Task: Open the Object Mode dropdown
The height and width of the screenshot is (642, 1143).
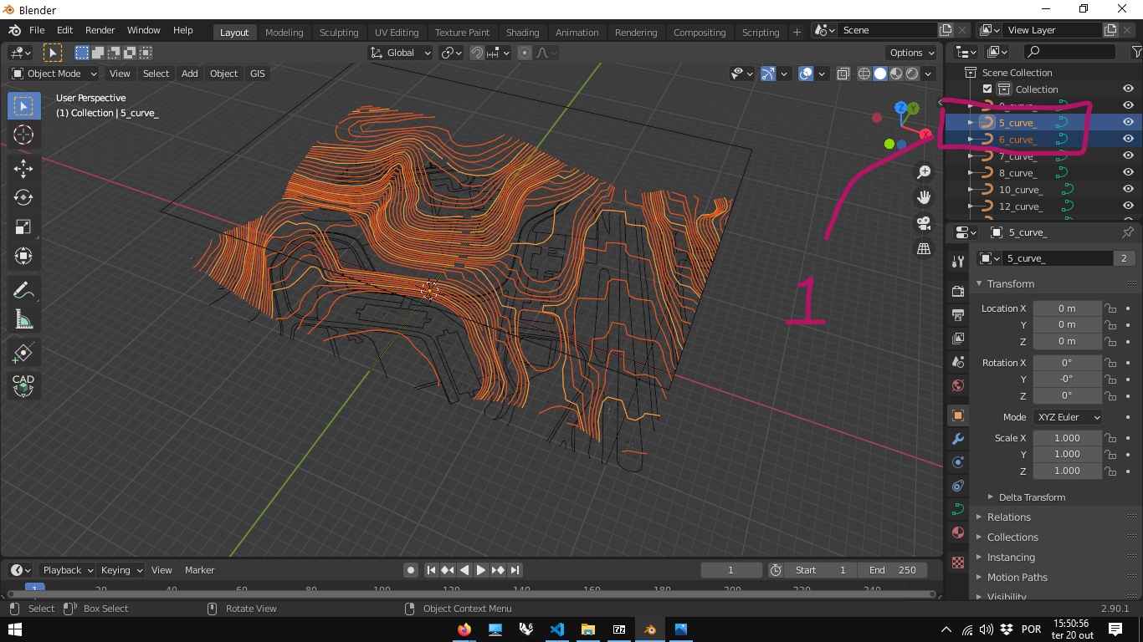Action: tap(54, 74)
